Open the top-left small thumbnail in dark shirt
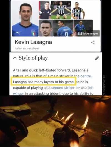Image resolution: width=111 pixels, height=147 pixels. coord(45,10)
